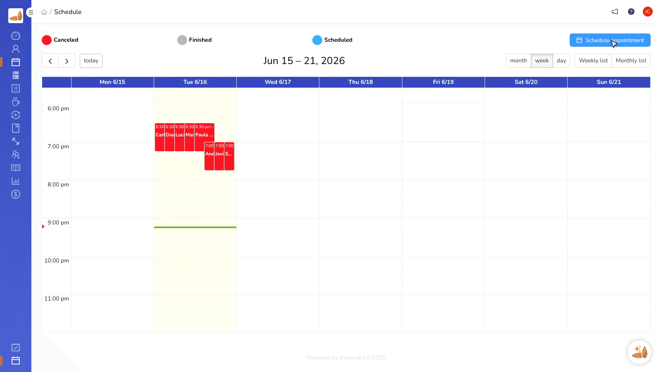This screenshot has width=661, height=372.
Task: Click the calendar-check icon near sidebar bottom
Action: point(16,347)
